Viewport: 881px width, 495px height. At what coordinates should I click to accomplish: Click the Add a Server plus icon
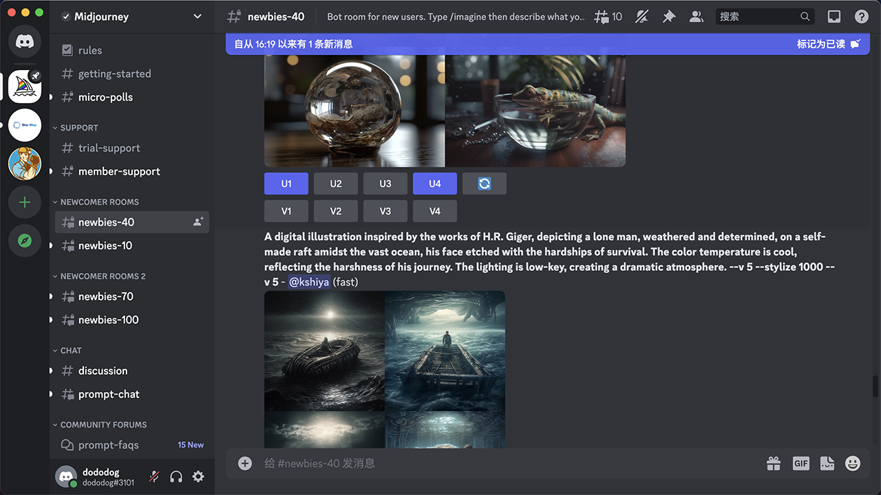tap(25, 202)
